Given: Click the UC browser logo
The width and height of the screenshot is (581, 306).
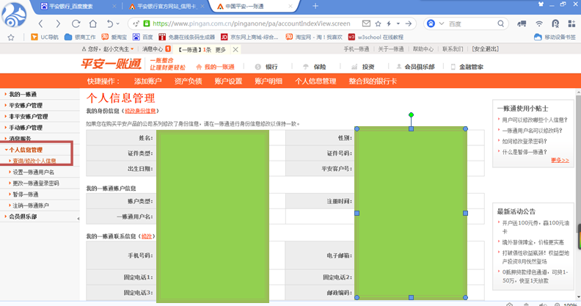Looking at the screenshot, I should click(x=13, y=15).
